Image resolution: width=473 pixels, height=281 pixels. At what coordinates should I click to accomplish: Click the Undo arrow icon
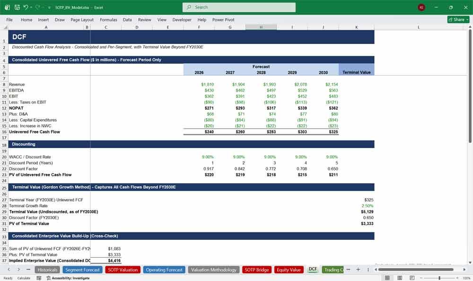[26, 7]
